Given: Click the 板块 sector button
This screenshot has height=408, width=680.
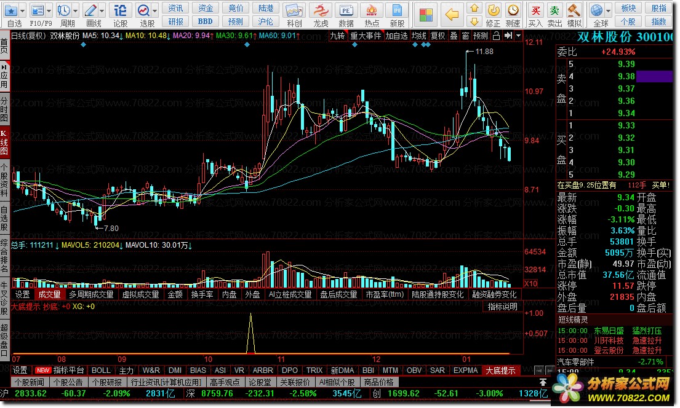Looking at the screenshot, I should 628,8.
